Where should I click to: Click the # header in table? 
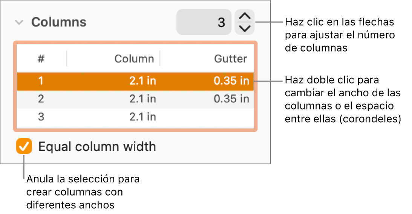(x=41, y=59)
